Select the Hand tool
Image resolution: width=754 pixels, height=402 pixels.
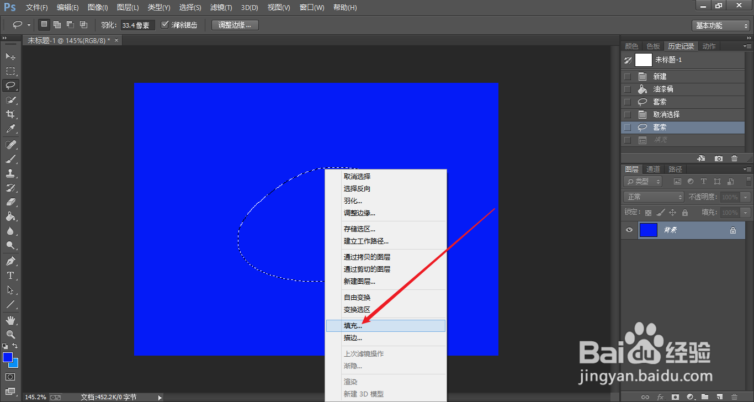11,319
